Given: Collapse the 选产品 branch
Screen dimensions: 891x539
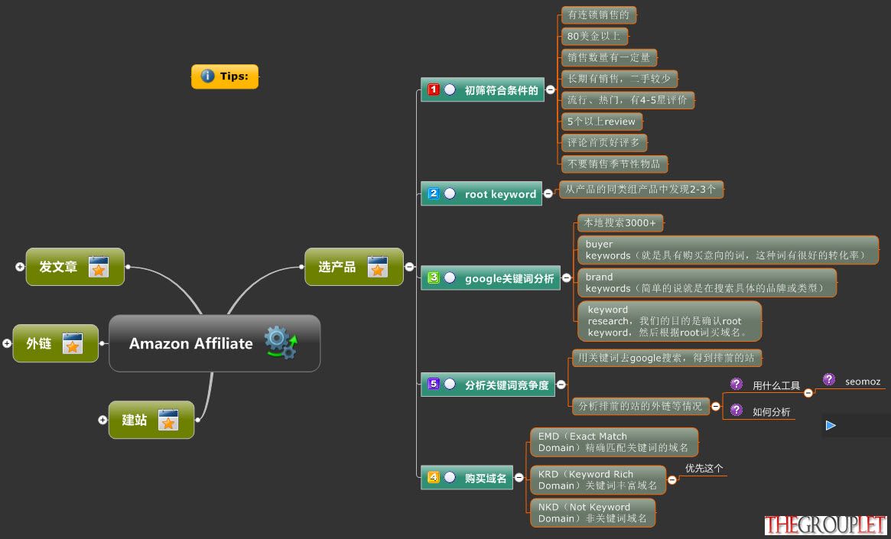Looking at the screenshot, I should (409, 266).
